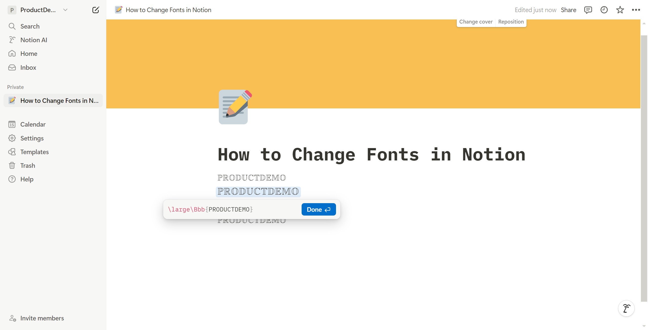Open the three-dot page menu
This screenshot has height=330, width=648.
(x=636, y=10)
